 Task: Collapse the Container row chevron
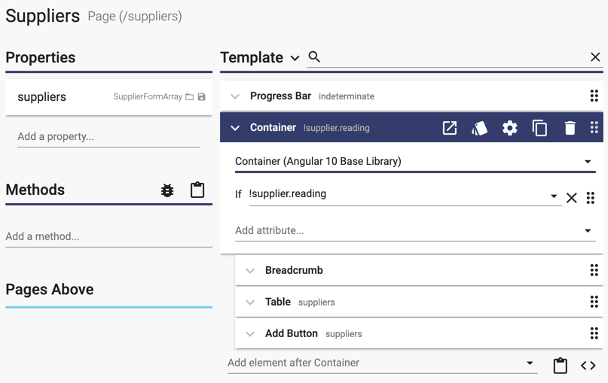[x=235, y=128]
